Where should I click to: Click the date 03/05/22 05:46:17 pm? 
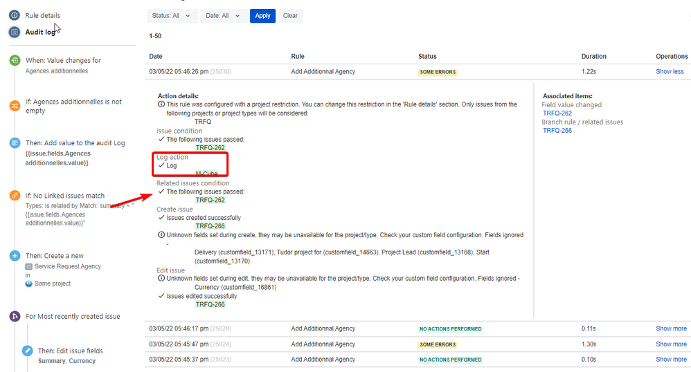click(x=179, y=328)
